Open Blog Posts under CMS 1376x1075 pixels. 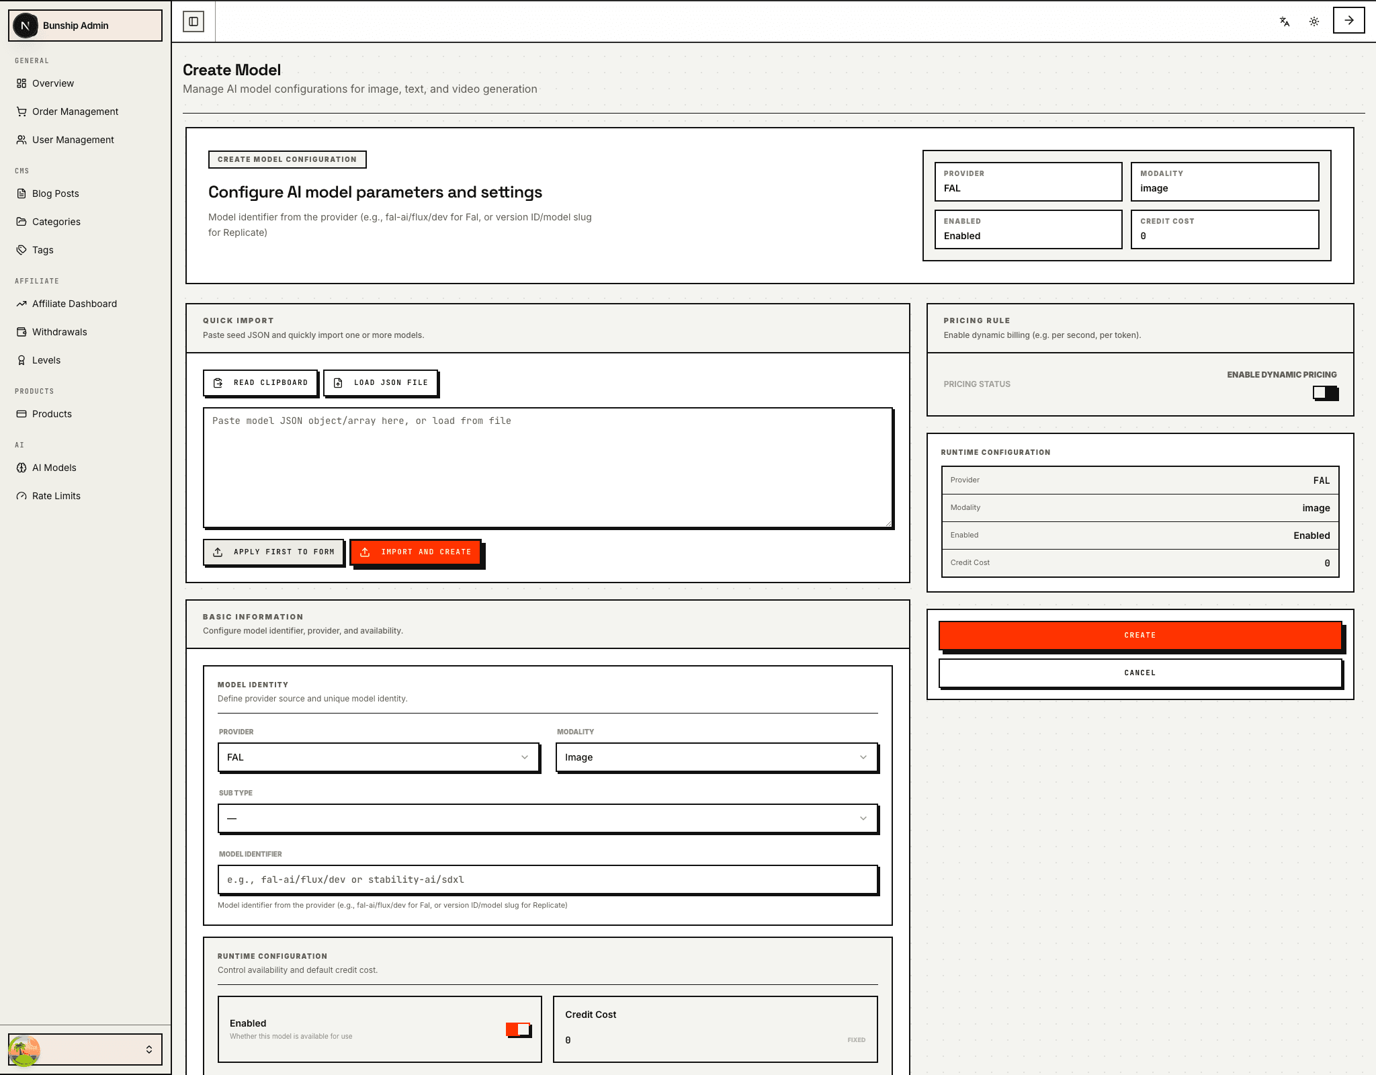[56, 193]
